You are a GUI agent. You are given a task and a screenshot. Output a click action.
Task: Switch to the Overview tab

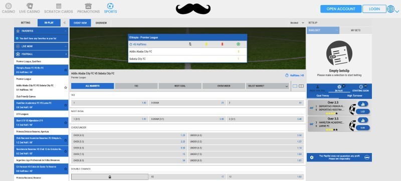[101, 23]
